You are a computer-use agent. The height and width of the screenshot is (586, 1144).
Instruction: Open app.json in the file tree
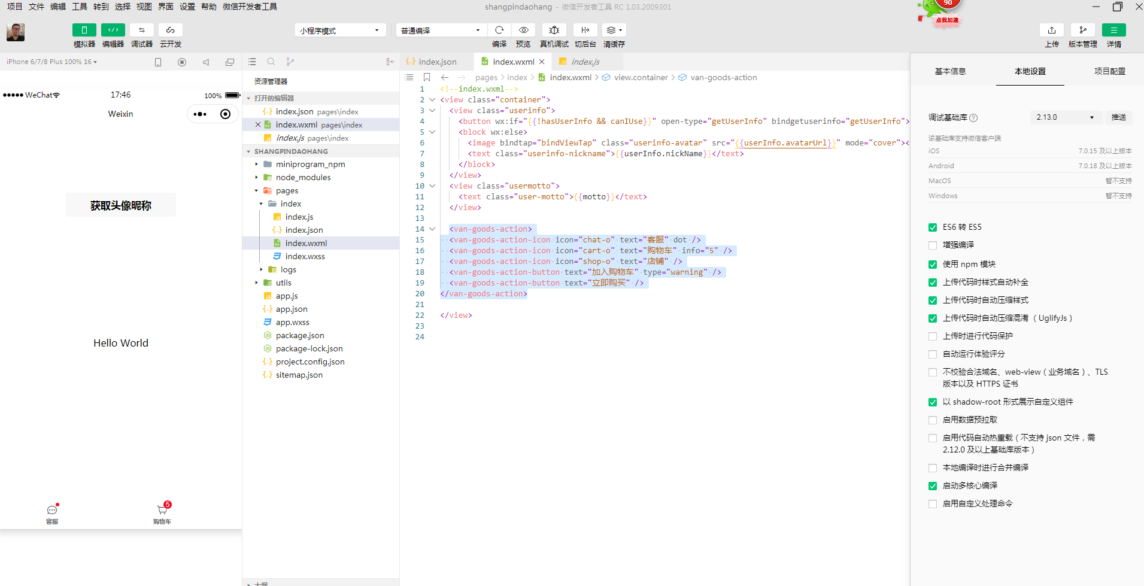click(x=291, y=309)
